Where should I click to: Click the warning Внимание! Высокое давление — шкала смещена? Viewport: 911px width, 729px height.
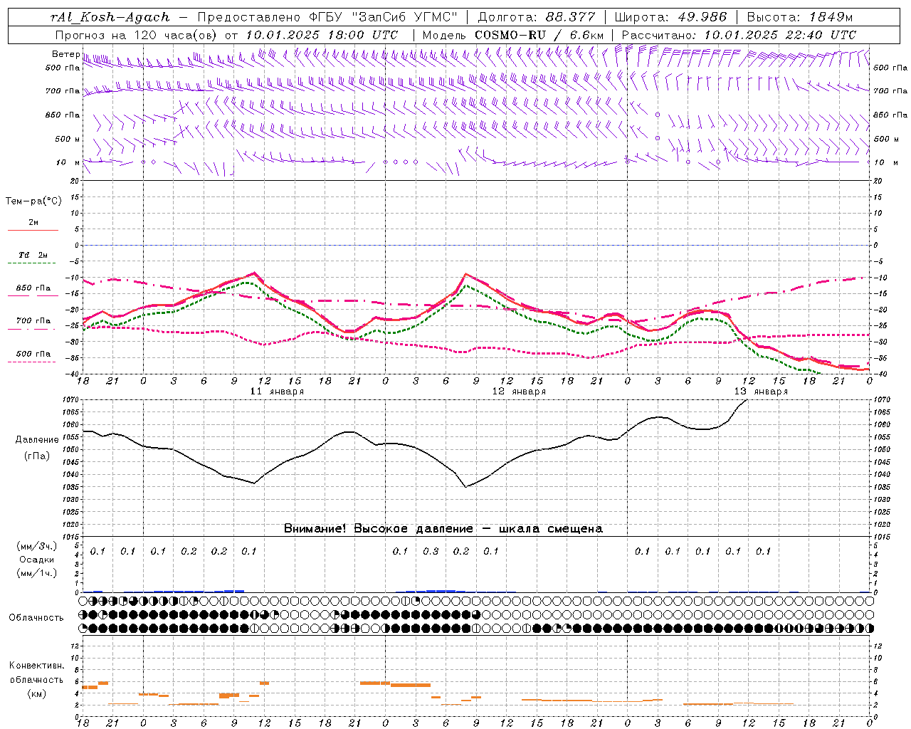443,529
